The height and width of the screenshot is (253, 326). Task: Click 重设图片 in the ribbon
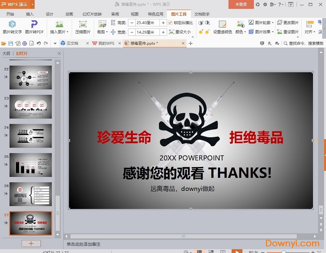coord(288,32)
